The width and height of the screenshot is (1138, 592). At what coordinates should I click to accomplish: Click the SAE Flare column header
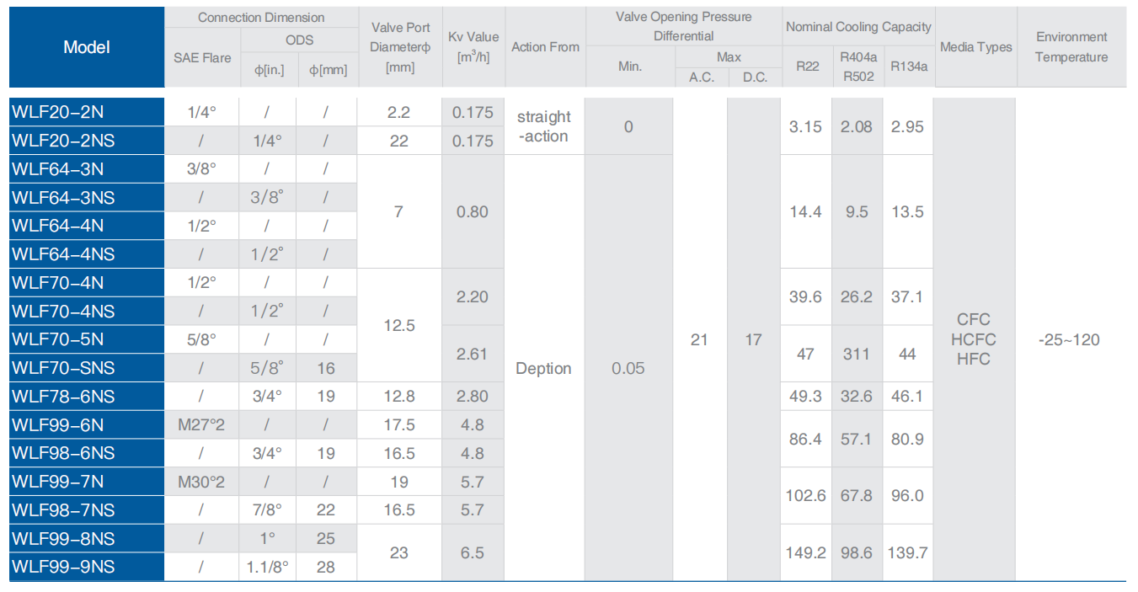(x=202, y=58)
